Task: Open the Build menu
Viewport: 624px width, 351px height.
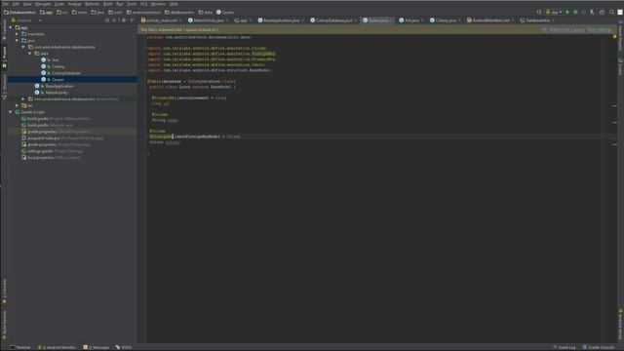Action: click(x=108, y=4)
